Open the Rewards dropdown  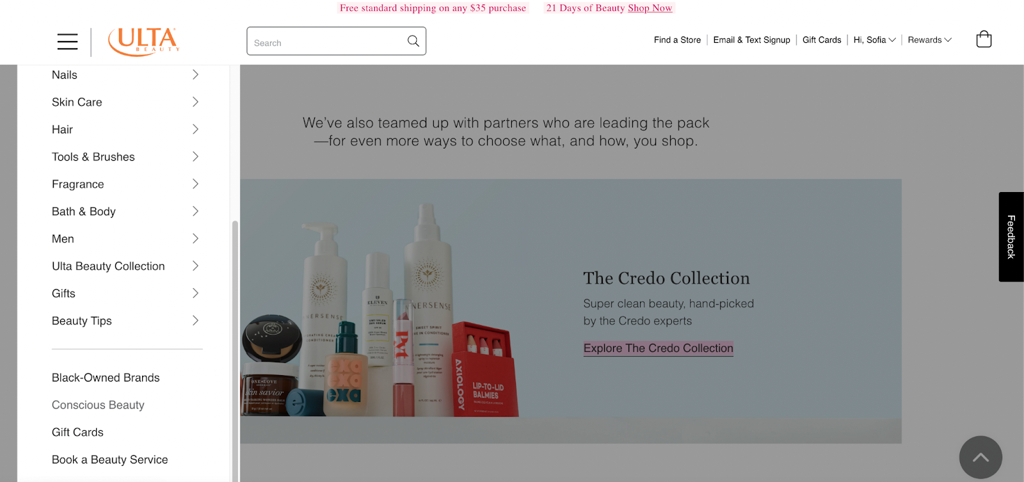[x=929, y=40]
